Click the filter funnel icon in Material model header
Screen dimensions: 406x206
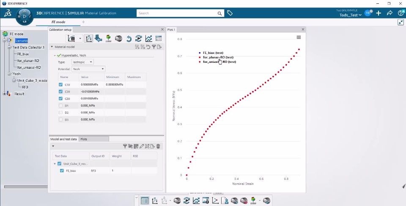click(154, 47)
